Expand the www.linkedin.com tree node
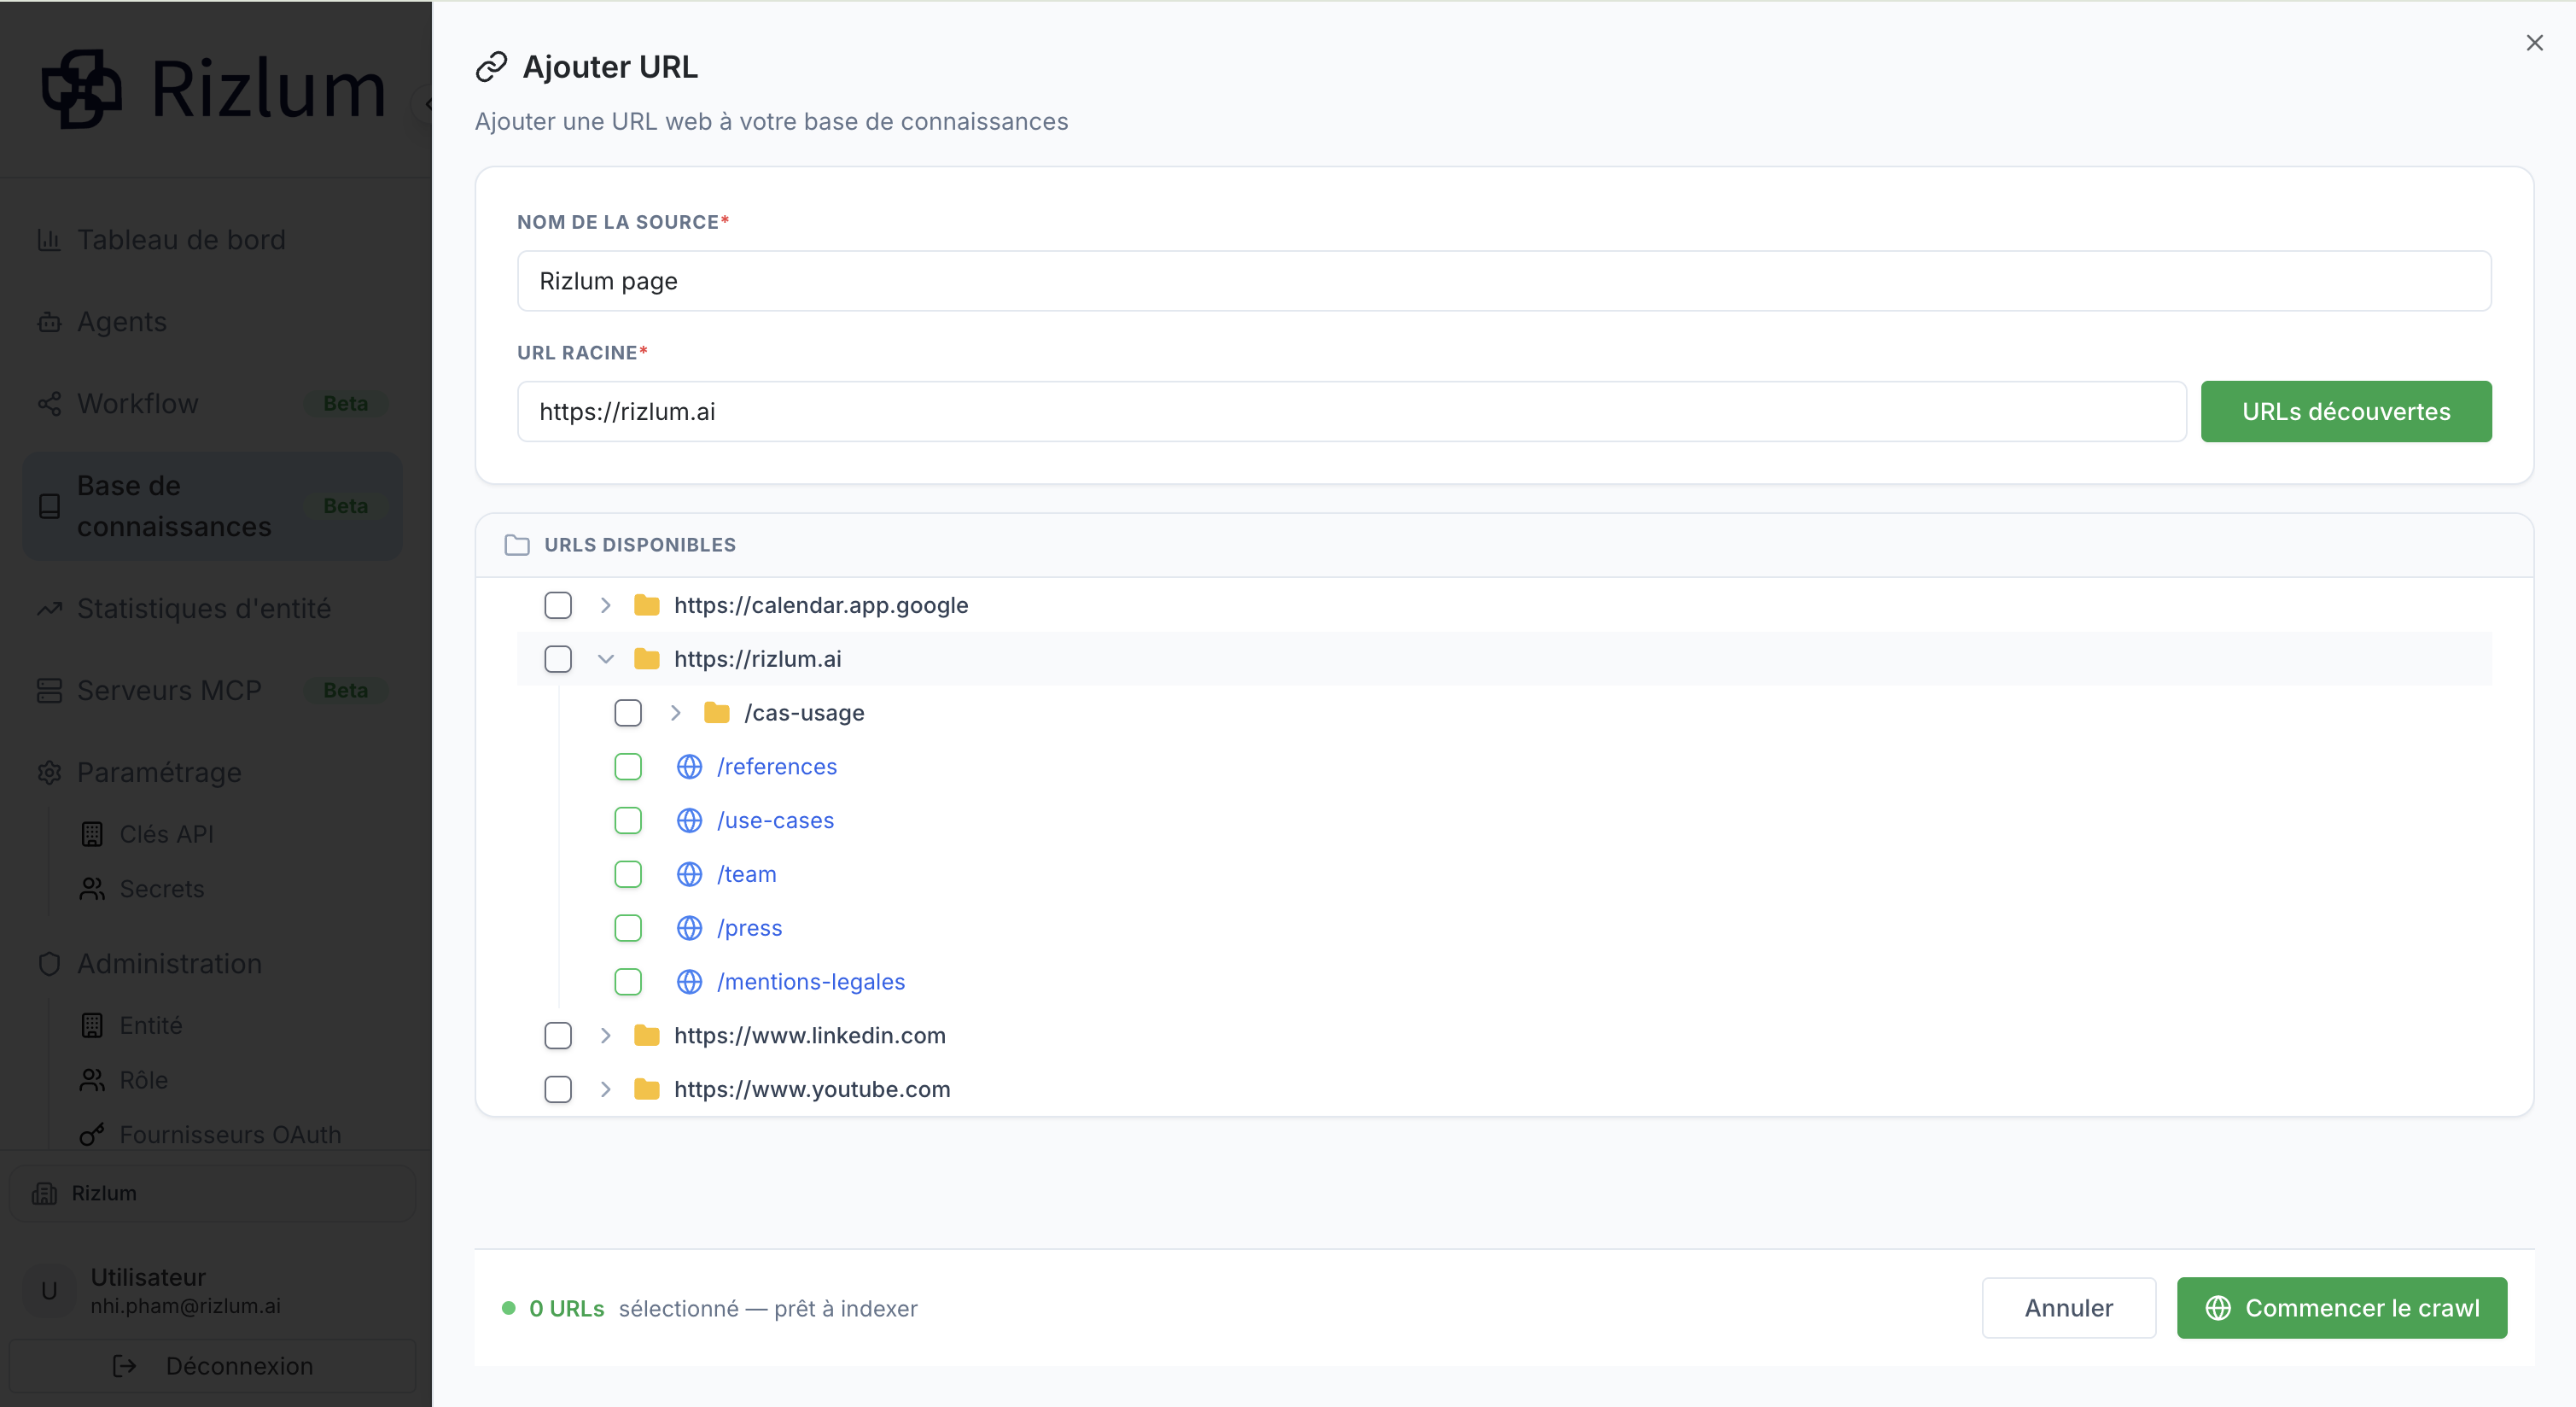2576x1407 pixels. (x=605, y=1036)
